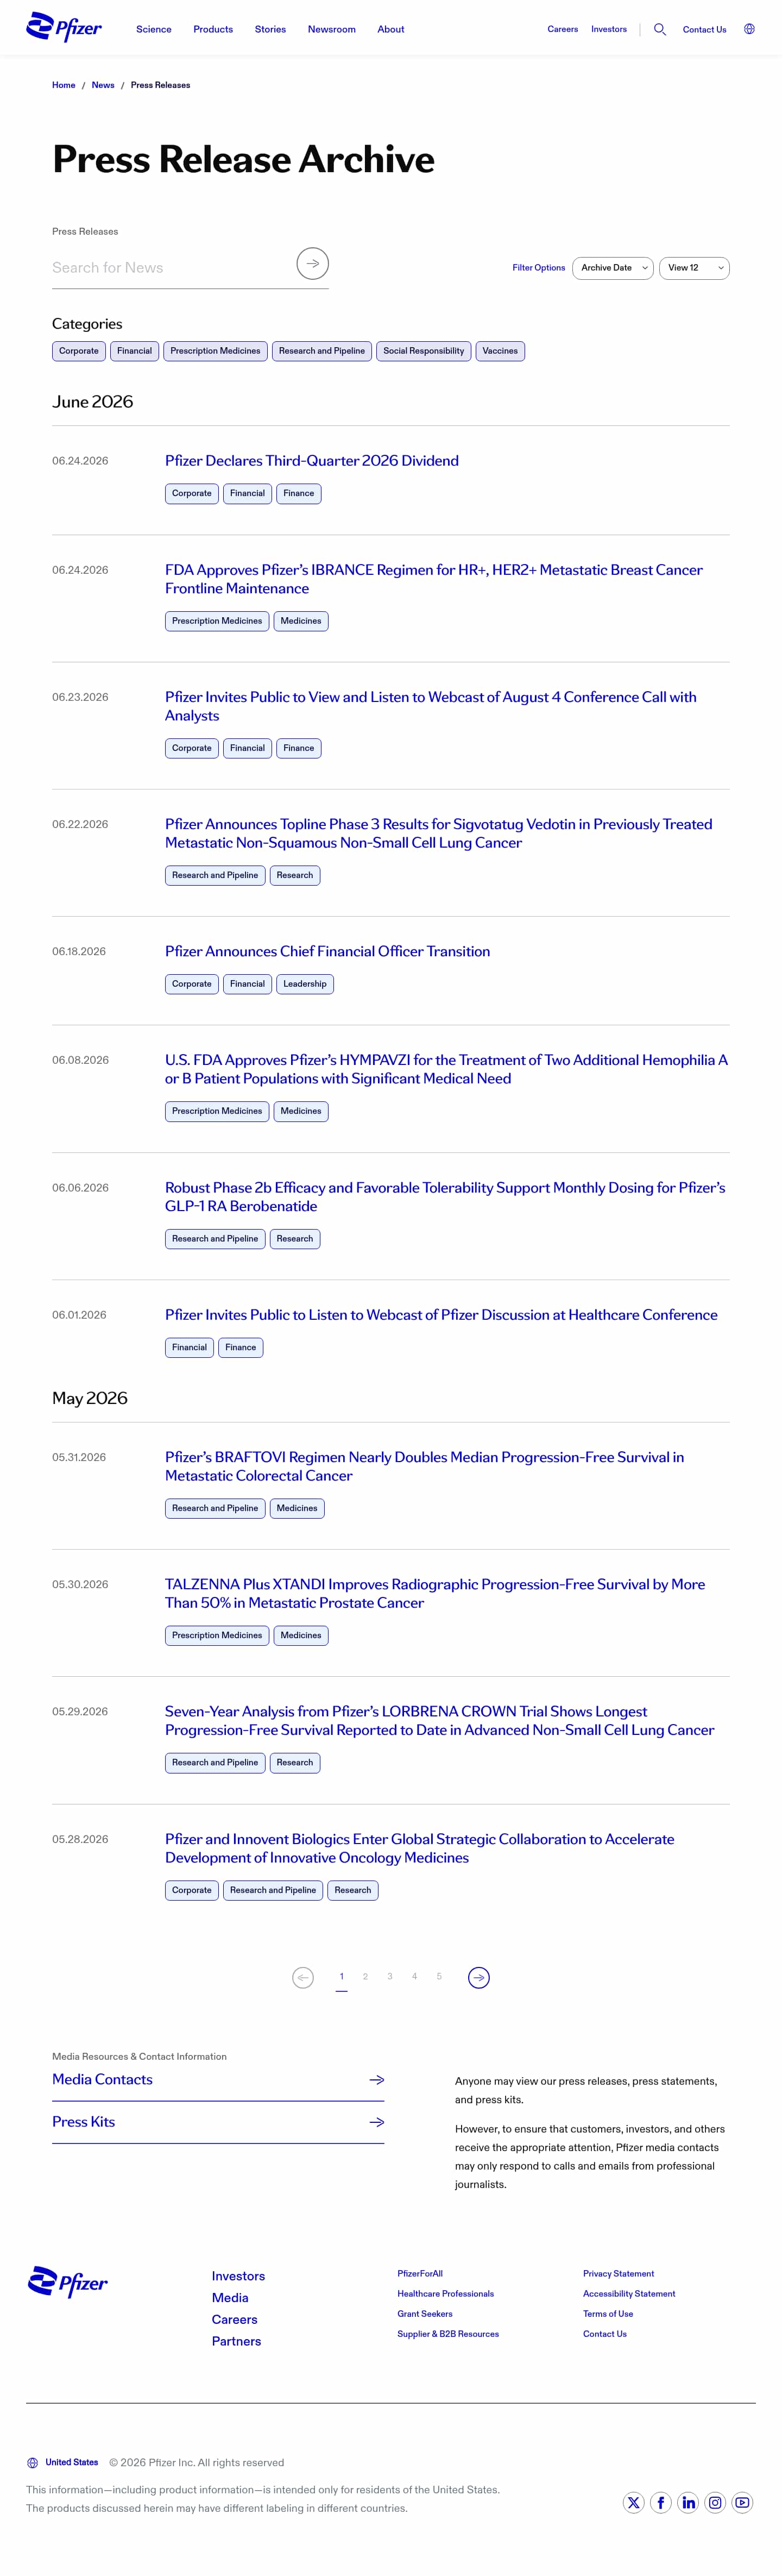782x2576 pixels.
Task: Submit news search with arrow button
Action: (x=313, y=264)
